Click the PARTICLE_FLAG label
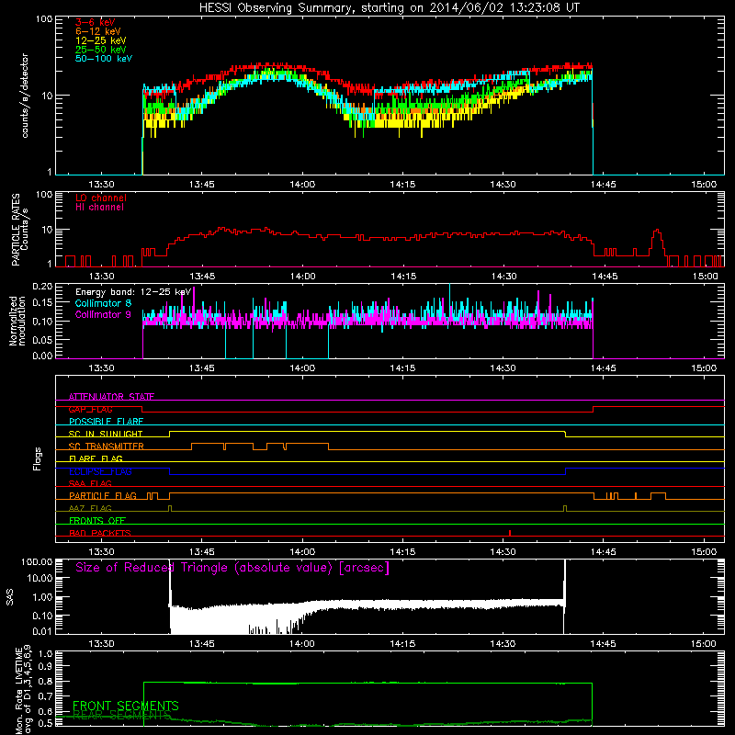The height and width of the screenshot is (735, 735). [x=103, y=496]
